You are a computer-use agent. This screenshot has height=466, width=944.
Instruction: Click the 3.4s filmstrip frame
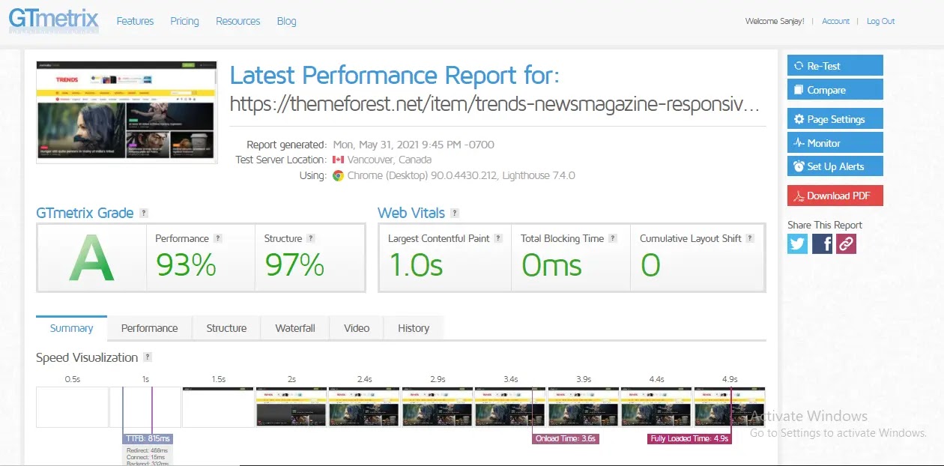tap(510, 407)
